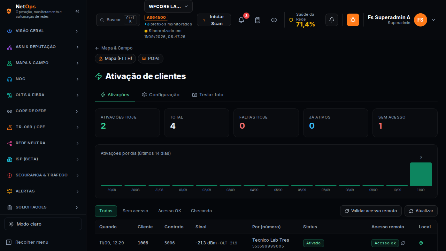Click the Solicitações clipboard icon
This screenshot has width=446, height=251.
click(x=10, y=207)
